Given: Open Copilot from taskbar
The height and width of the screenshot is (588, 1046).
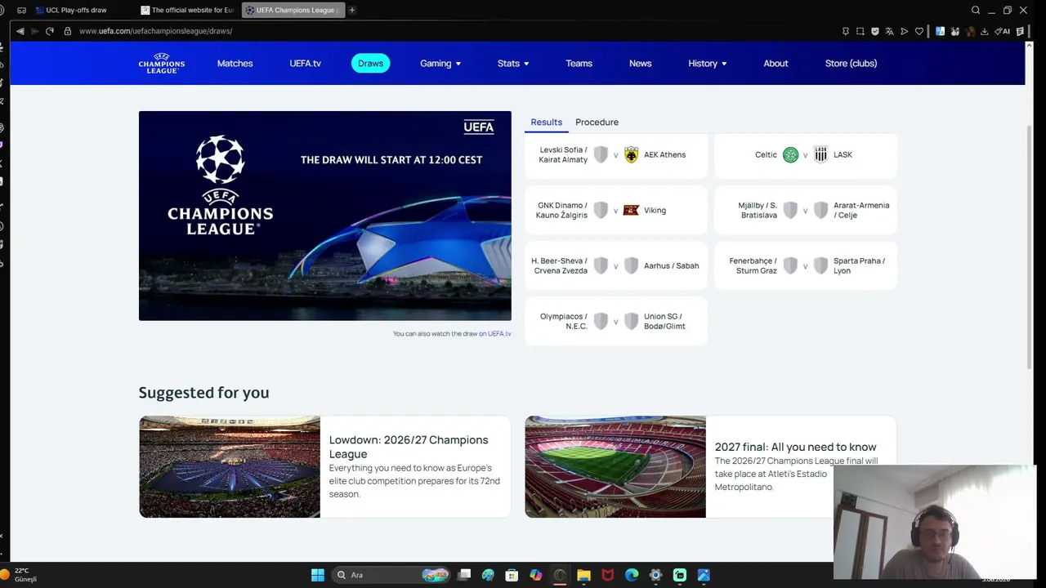Looking at the screenshot, I should tap(536, 575).
